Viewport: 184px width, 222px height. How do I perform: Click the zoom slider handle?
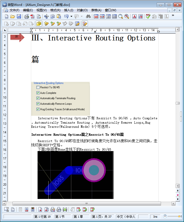coord(179,216)
